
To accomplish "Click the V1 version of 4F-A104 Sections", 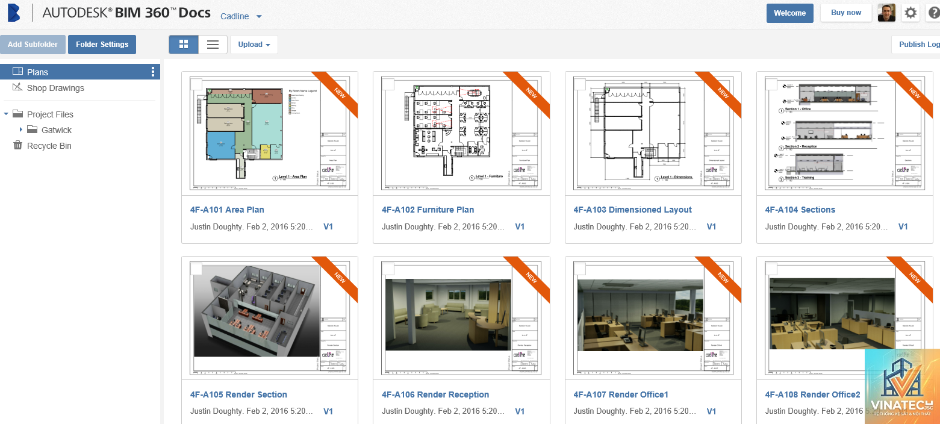I will (903, 226).
